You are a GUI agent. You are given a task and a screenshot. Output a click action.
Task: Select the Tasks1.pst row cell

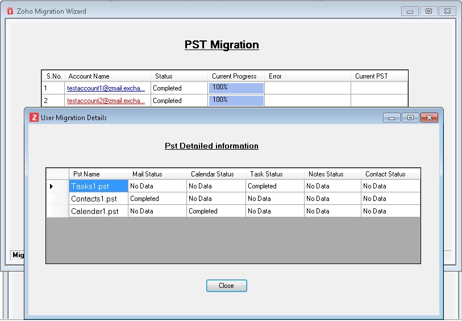98,186
